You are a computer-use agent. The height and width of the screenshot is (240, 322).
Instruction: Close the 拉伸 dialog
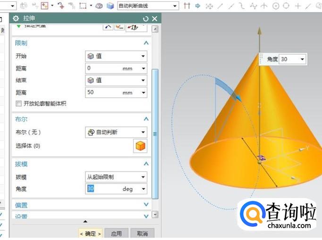pyautogui.click(x=155, y=19)
